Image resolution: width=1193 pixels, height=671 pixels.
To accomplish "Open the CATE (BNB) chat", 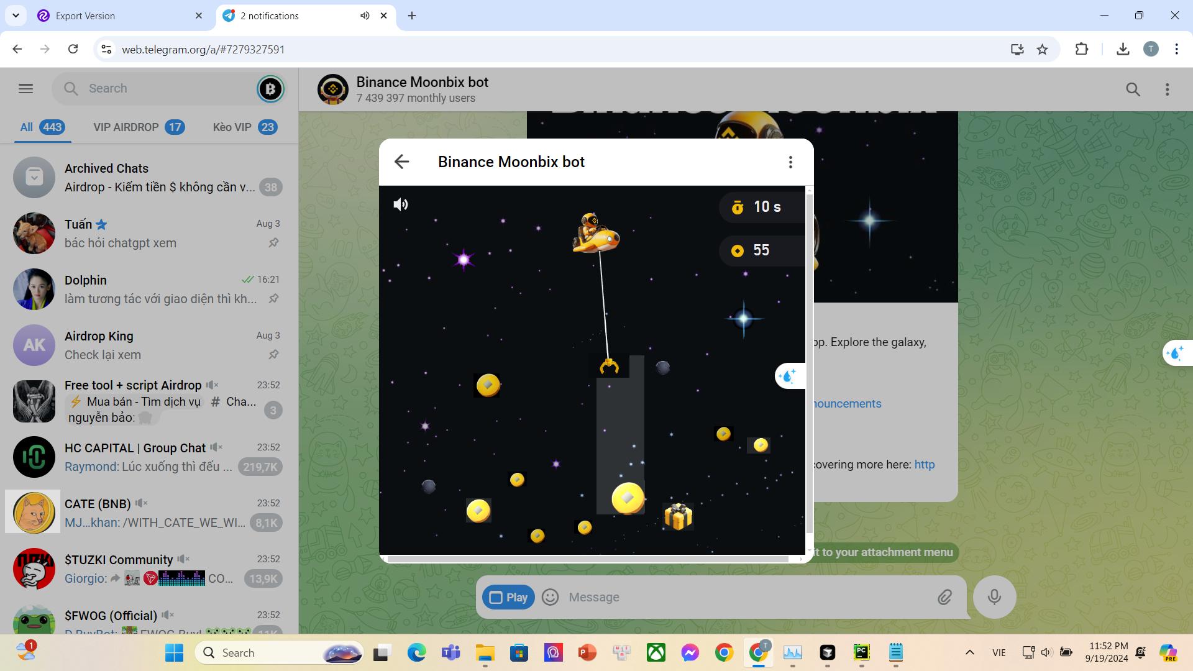I will (x=149, y=513).
